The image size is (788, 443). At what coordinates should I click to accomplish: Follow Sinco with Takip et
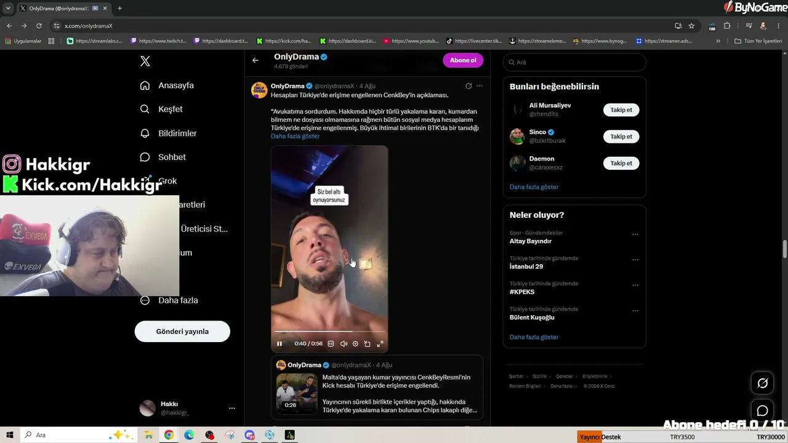pos(621,137)
